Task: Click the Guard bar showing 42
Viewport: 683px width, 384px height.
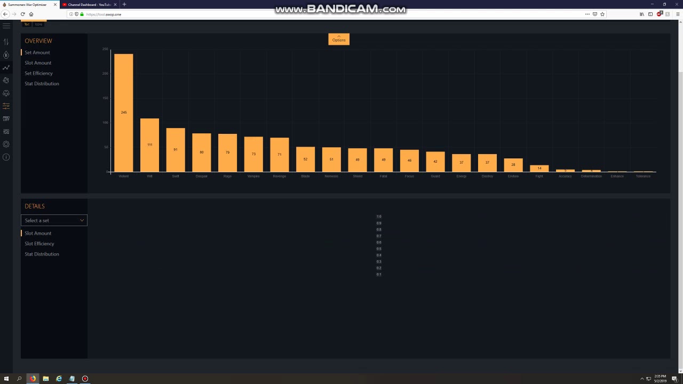Action: [435, 162]
